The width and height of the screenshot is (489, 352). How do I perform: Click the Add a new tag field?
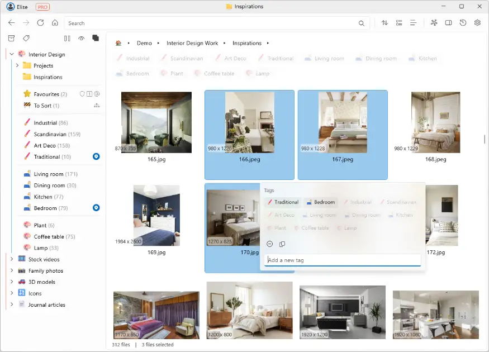coord(342,260)
